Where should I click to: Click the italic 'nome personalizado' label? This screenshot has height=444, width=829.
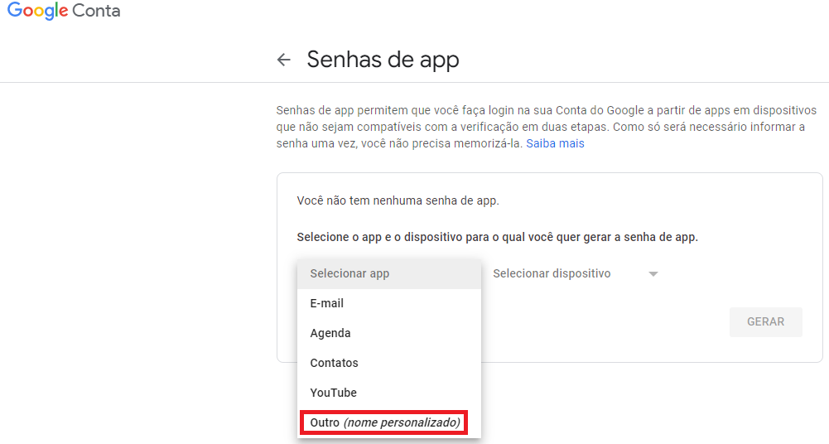click(402, 422)
